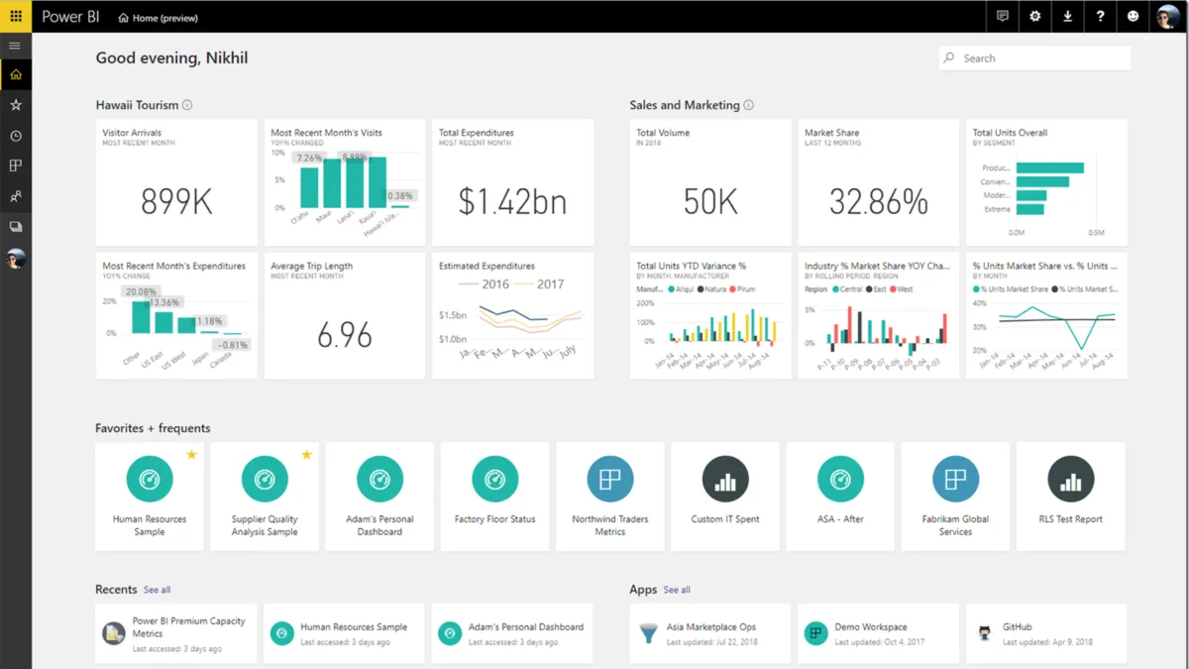
Task: Open Total Expenditures $1.42bn tile
Action: click(512, 182)
